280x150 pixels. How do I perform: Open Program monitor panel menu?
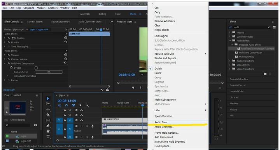point(135,22)
